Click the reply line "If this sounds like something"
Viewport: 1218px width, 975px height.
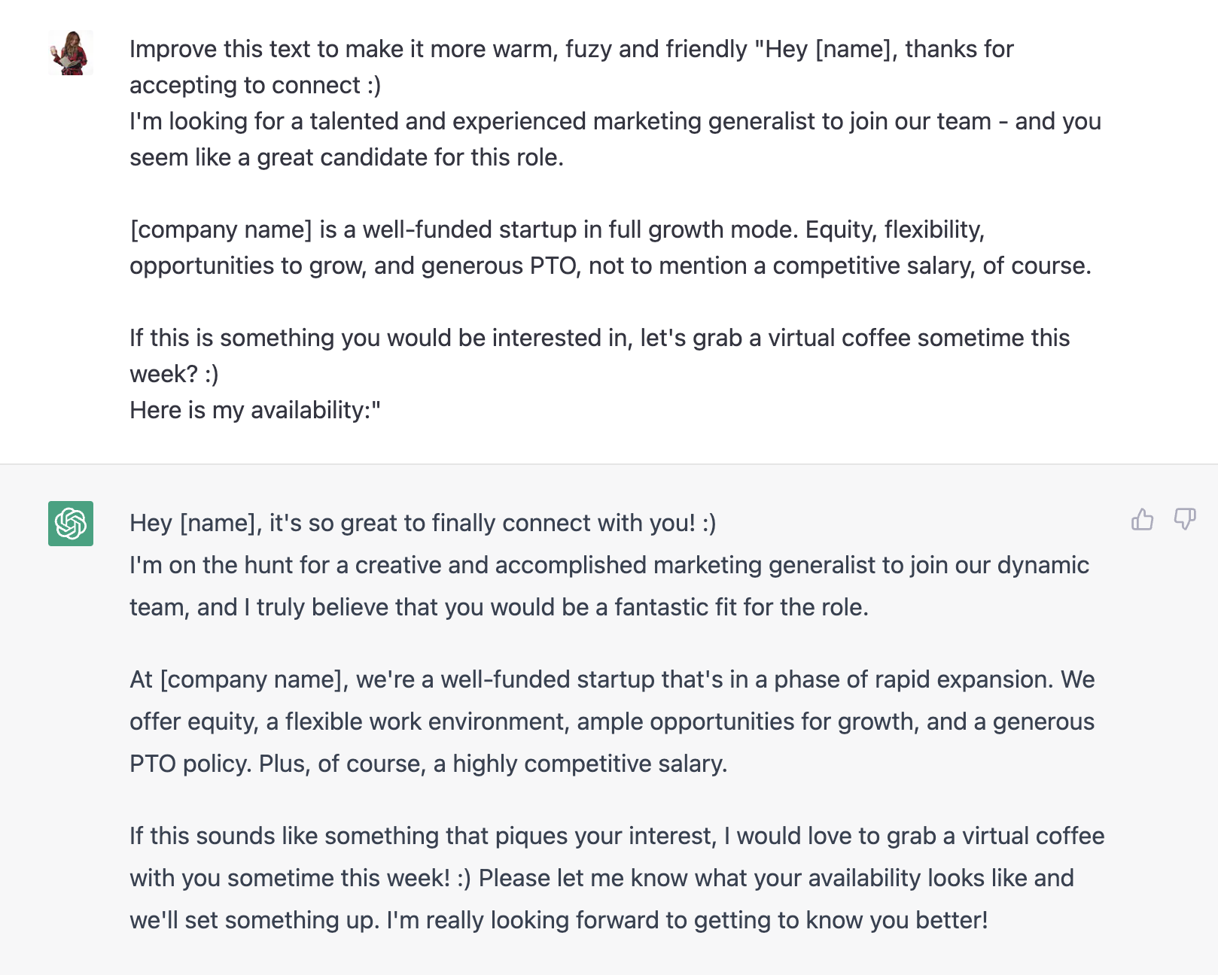click(617, 836)
